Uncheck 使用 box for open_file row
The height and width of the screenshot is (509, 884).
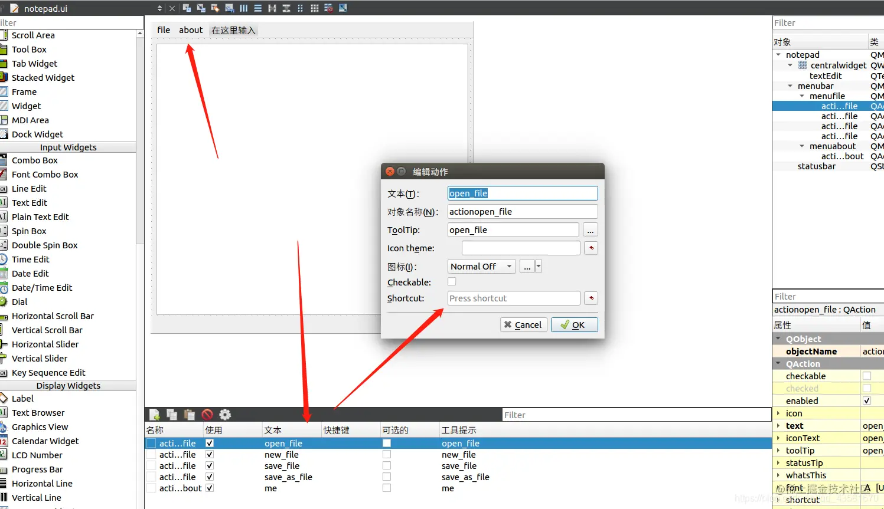coord(209,443)
